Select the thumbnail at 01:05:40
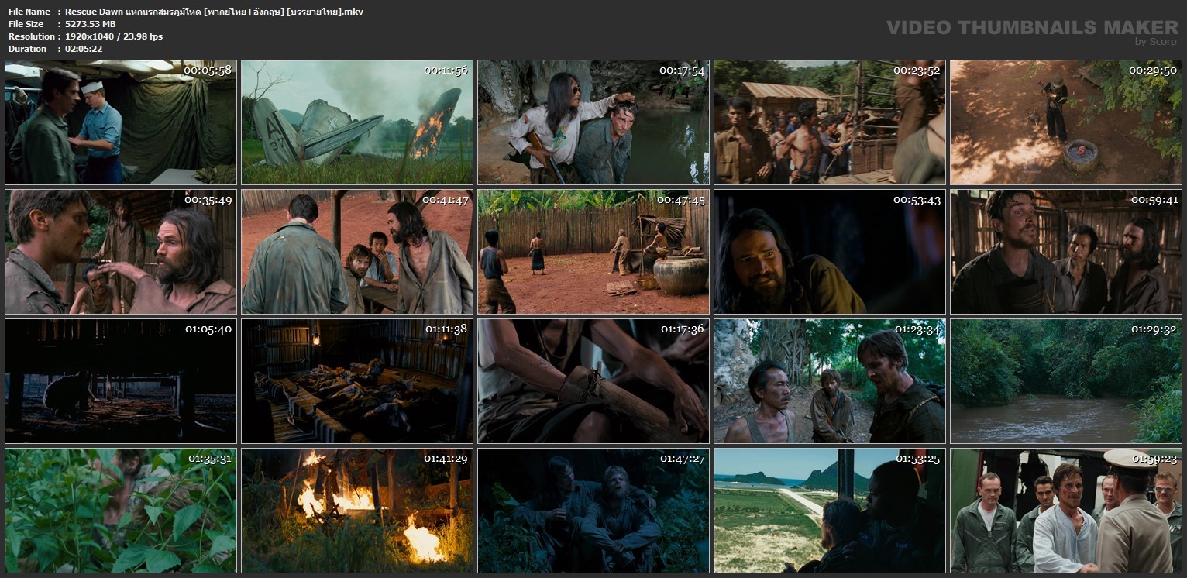Viewport: 1187px width, 578px height. (121, 381)
